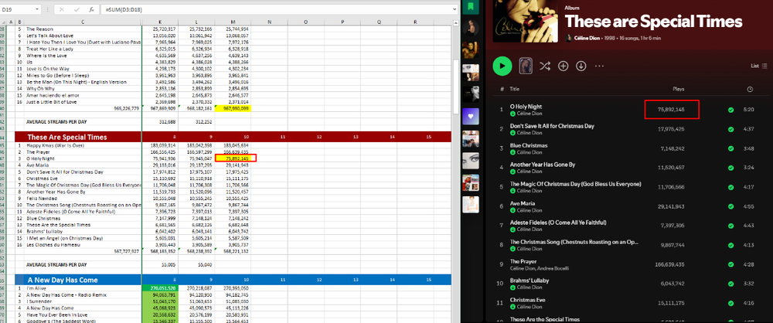Enable shuffle for the Spotify album

point(545,66)
